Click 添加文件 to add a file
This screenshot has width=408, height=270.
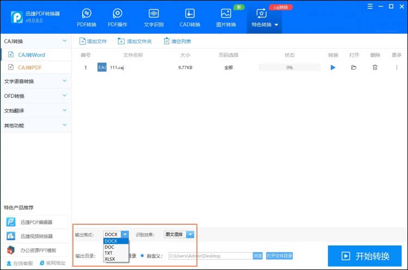(x=93, y=41)
